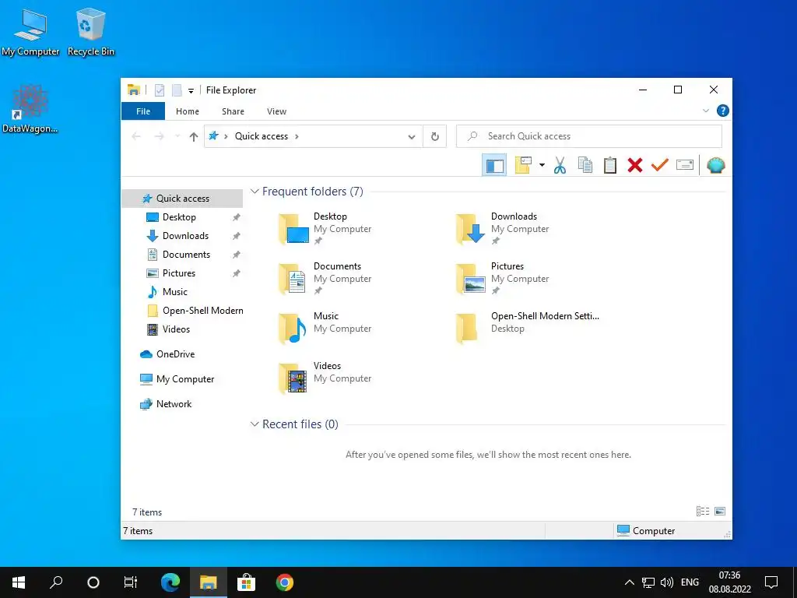This screenshot has height=598, width=797.
Task: Open Classic Explorer settings shell icon
Action: tap(716, 165)
